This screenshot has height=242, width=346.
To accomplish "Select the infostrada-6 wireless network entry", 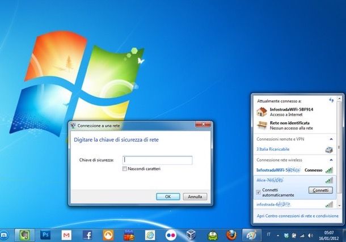I will 295,205.
